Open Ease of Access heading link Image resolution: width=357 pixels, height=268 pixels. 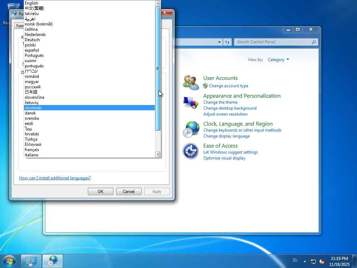pos(220,146)
